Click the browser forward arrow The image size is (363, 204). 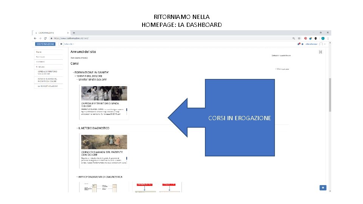point(40,39)
